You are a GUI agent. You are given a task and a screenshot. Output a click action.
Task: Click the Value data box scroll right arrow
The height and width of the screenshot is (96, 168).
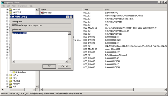coord(66,61)
